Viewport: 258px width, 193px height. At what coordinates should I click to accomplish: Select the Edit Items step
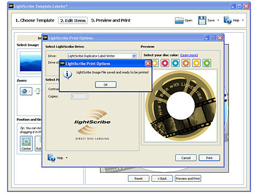tap(73, 20)
